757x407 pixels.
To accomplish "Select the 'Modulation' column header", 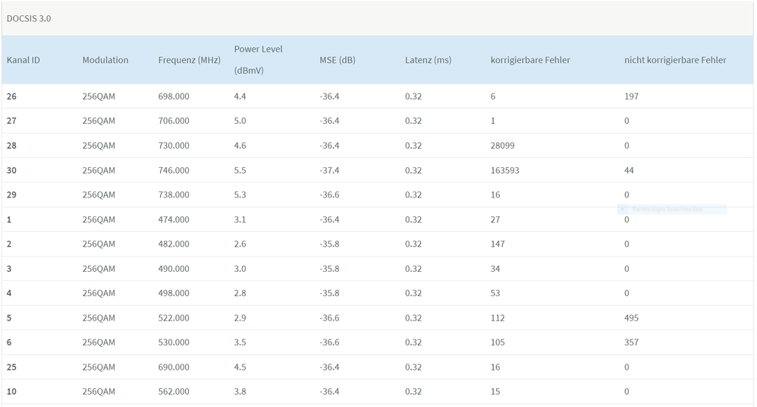I will [x=105, y=60].
